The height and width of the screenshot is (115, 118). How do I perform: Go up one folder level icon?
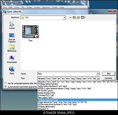coord(74,18)
